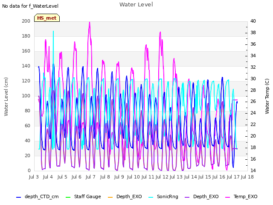The image size is (273, 205).
Task: Click the 'Water Level (cm)' axis label
Action: 6,97
